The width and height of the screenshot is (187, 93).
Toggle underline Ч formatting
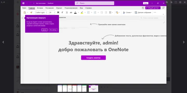(67, 12)
